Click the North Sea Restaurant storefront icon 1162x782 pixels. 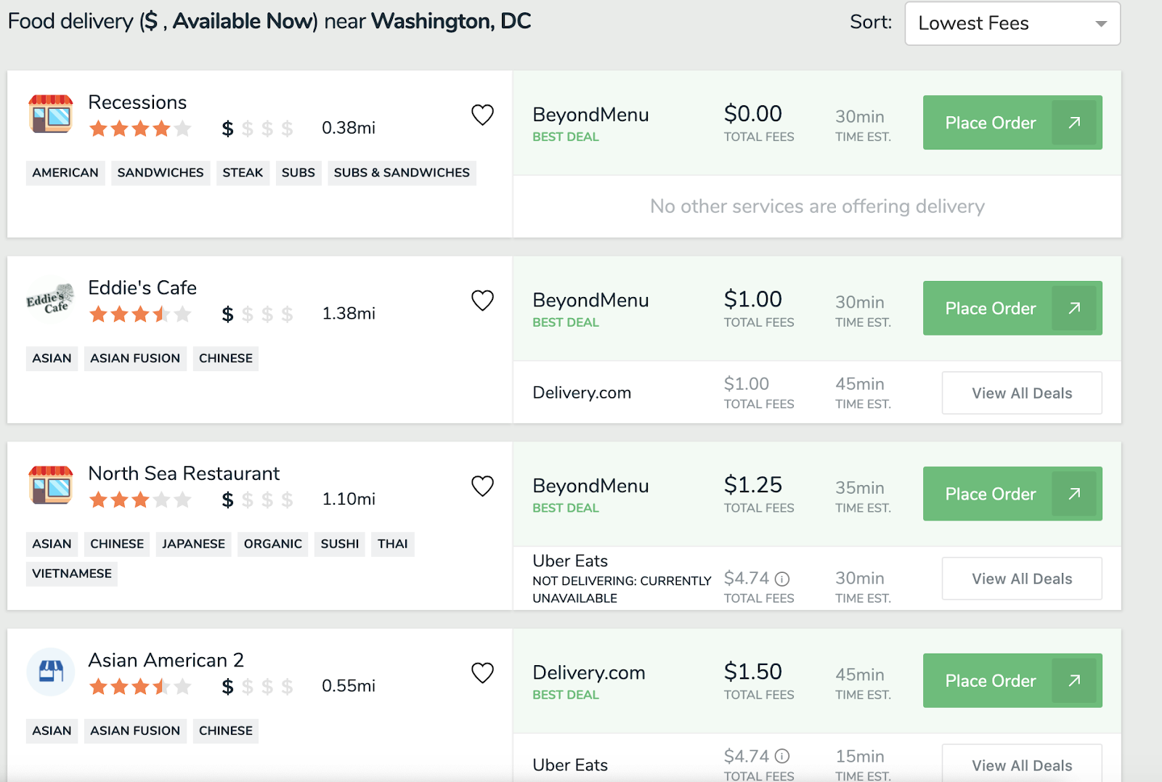click(51, 485)
